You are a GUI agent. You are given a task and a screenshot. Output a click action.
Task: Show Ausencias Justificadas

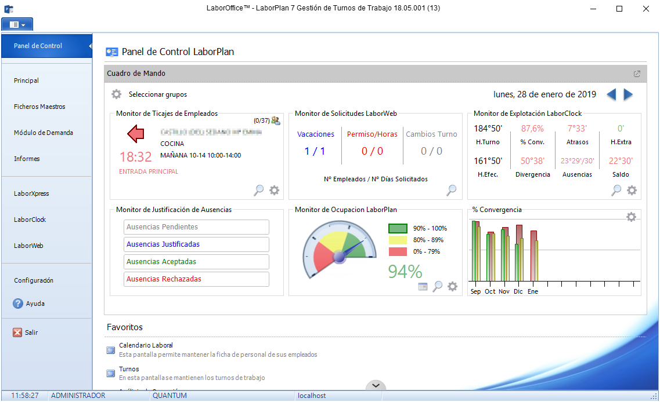click(196, 244)
